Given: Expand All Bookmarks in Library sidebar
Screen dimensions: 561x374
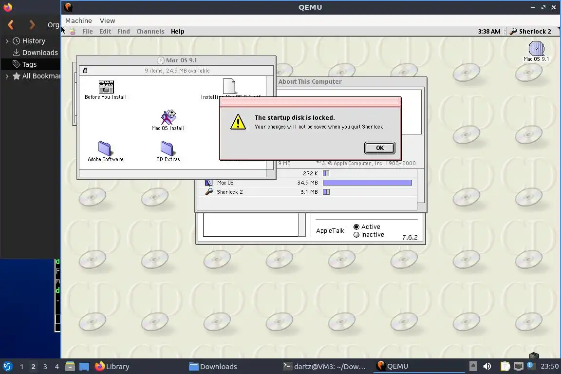Looking at the screenshot, I should 7,76.
